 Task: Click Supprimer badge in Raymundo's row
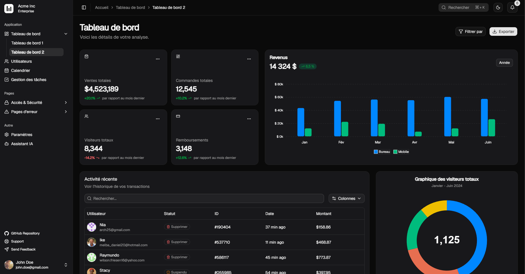pyautogui.click(x=177, y=257)
